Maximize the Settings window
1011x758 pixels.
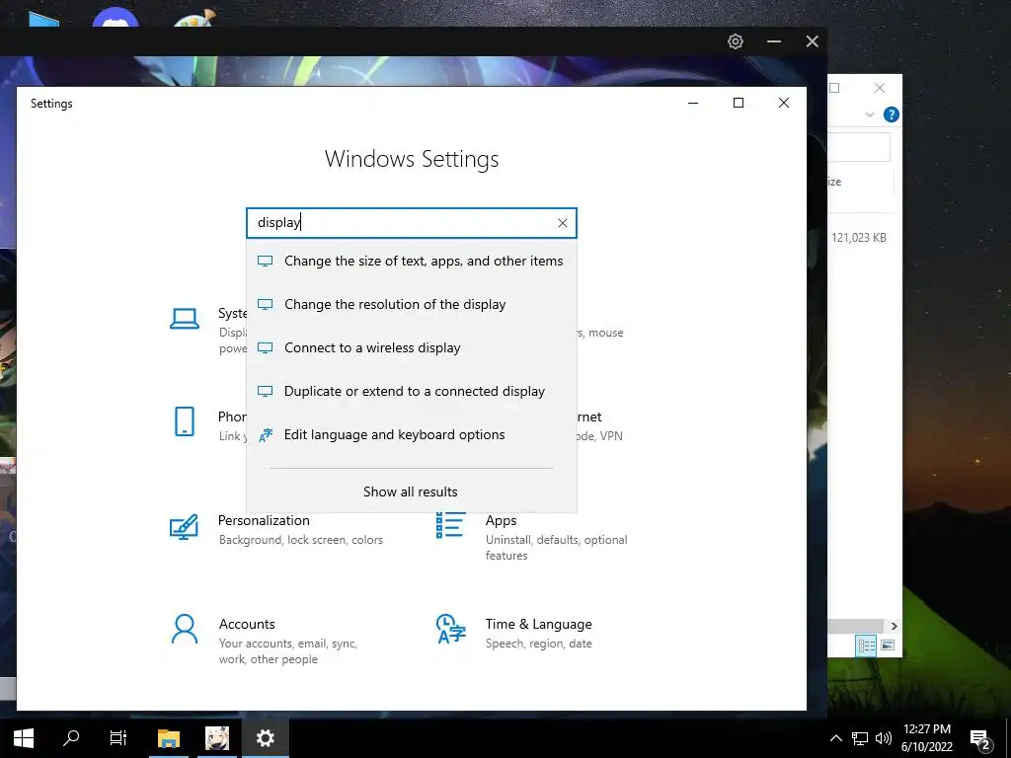pos(739,103)
